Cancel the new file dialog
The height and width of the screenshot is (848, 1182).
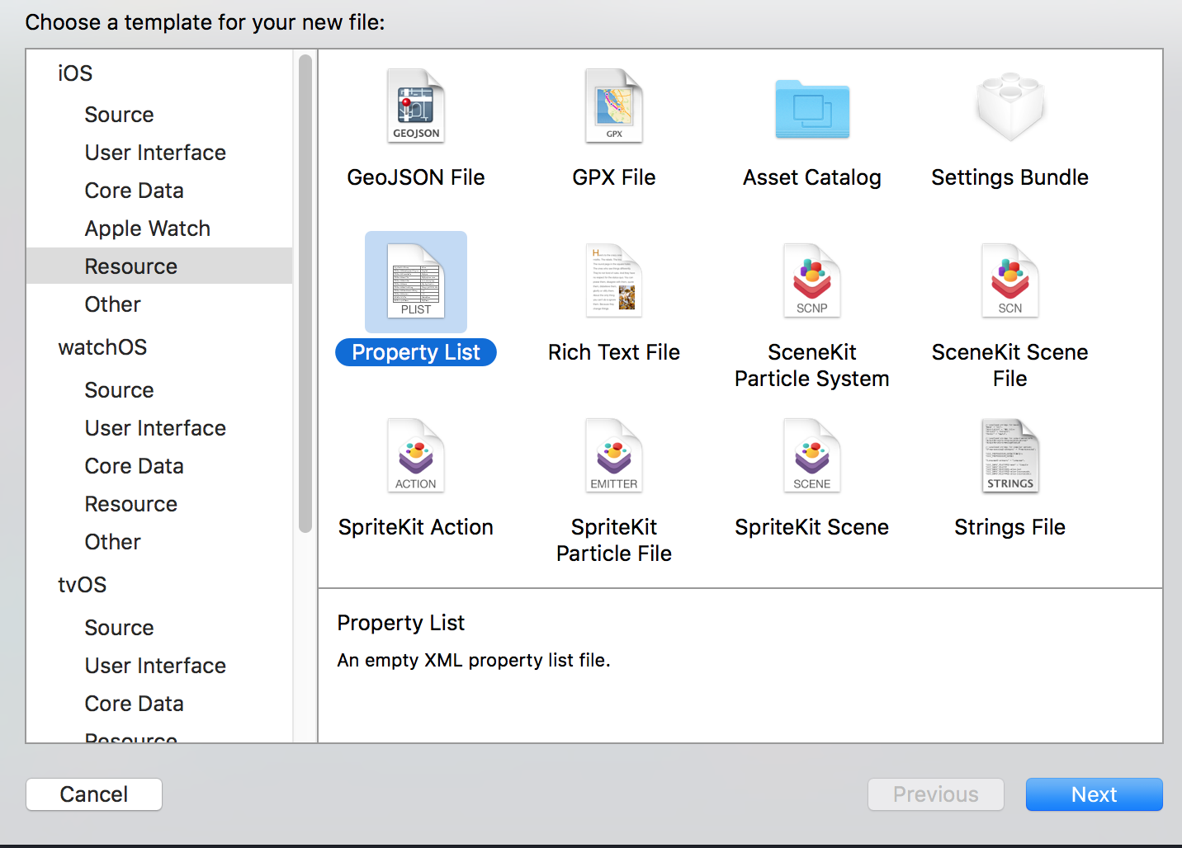point(94,794)
